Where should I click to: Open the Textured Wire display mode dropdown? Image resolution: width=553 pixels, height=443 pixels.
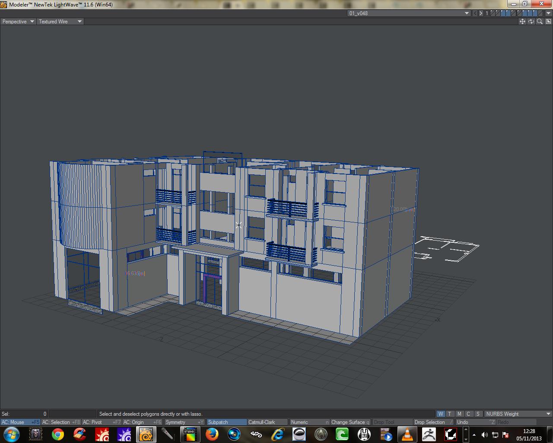pyautogui.click(x=60, y=22)
